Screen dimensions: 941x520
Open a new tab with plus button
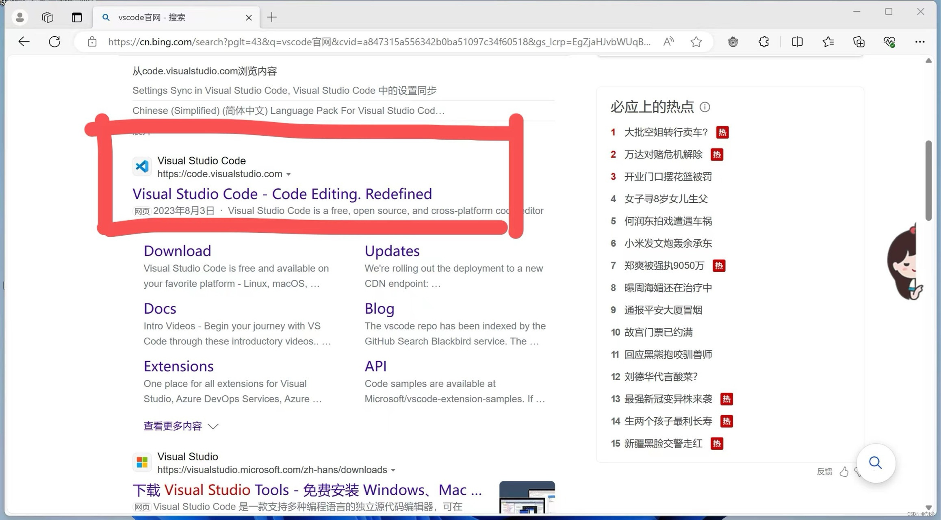coord(272,17)
